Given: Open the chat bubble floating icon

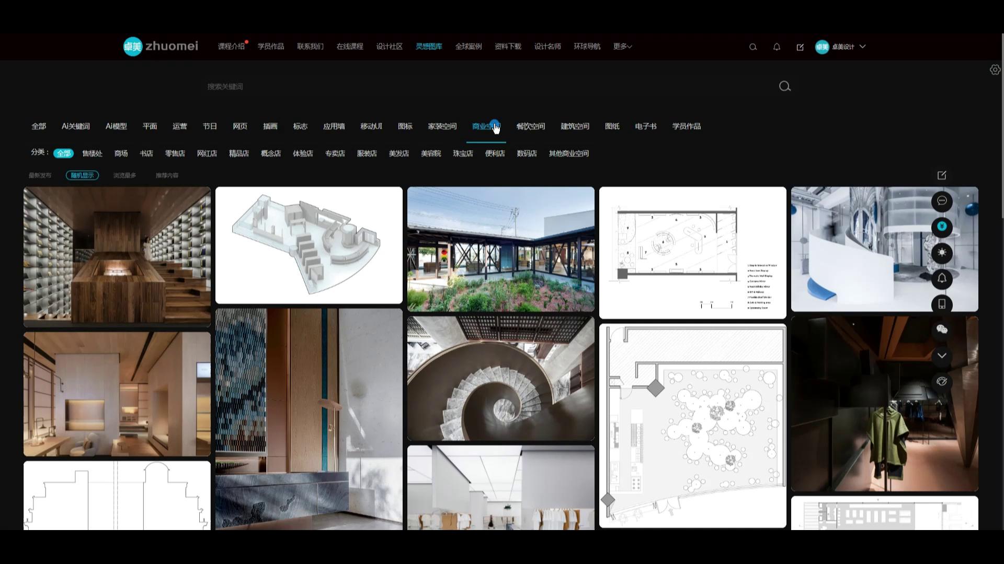Looking at the screenshot, I should coord(942,201).
